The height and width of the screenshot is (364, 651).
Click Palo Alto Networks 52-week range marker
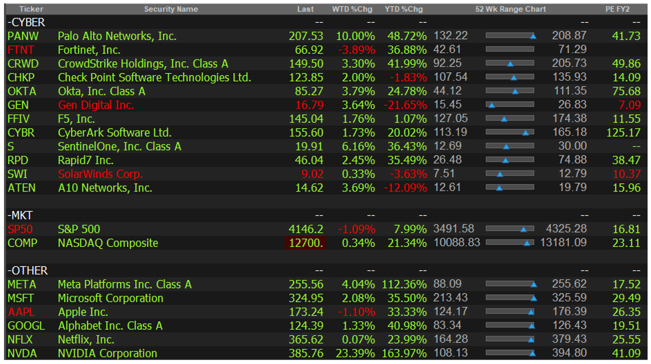(x=533, y=36)
